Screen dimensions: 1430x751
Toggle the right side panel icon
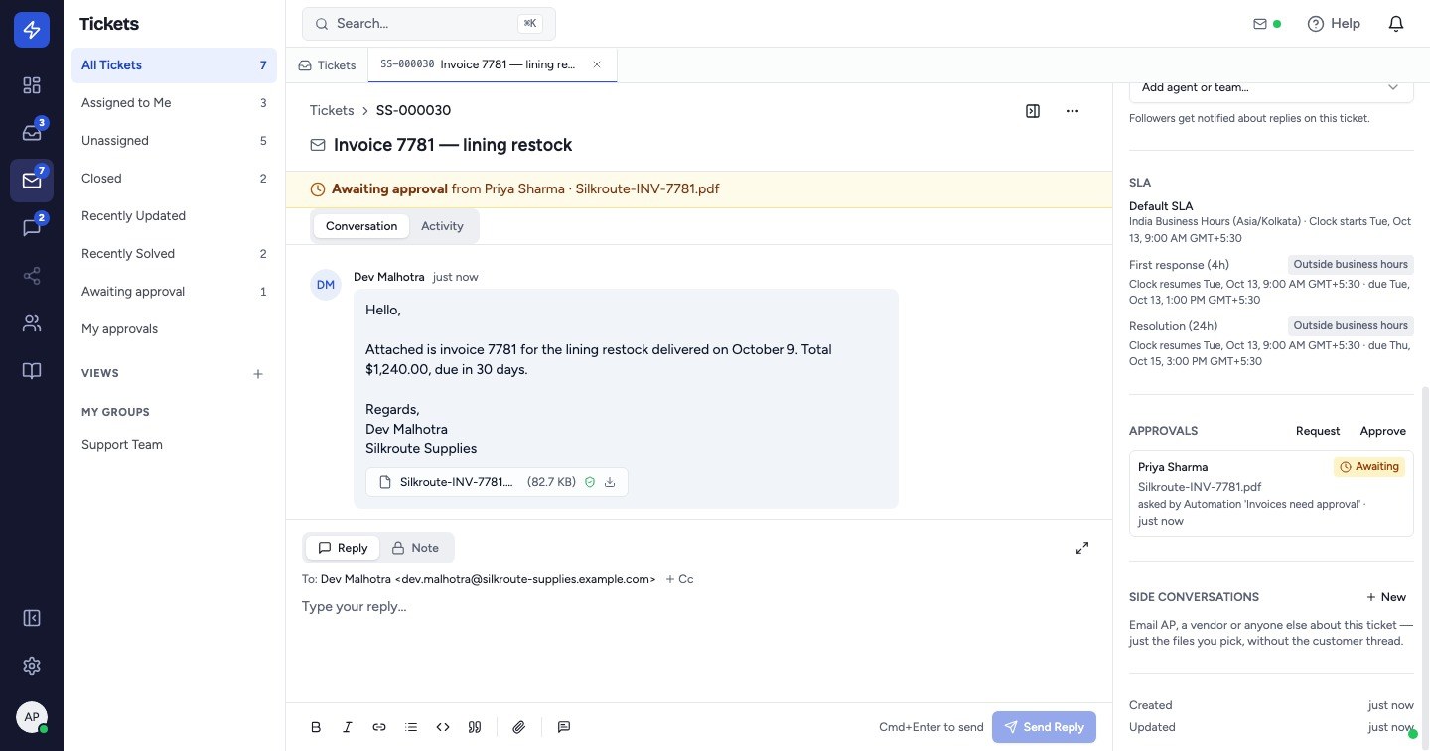coord(1033,111)
